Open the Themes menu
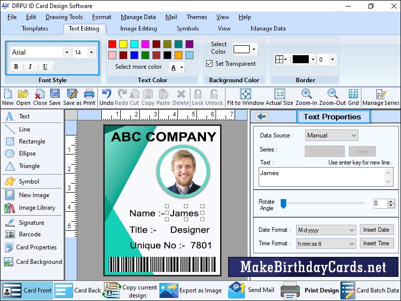The image size is (401, 301). click(x=196, y=17)
